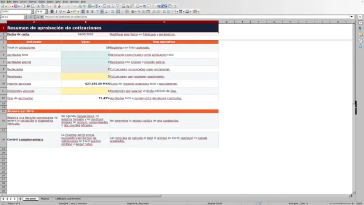The width and height of the screenshot is (364, 205).
Task: Click the Sum sigma icon
Action: click(35, 17)
